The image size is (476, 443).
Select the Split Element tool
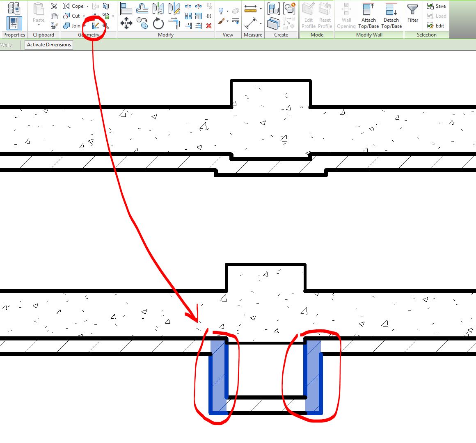188,6
